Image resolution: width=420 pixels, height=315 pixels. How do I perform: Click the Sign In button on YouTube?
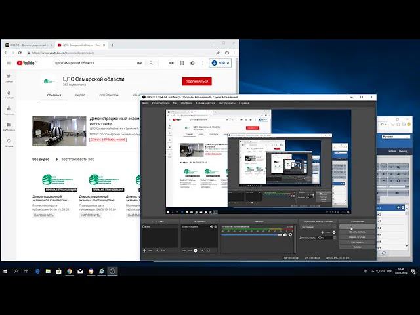click(220, 63)
